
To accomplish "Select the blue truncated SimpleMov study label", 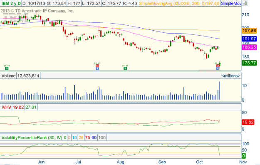I will tap(231, 3).
